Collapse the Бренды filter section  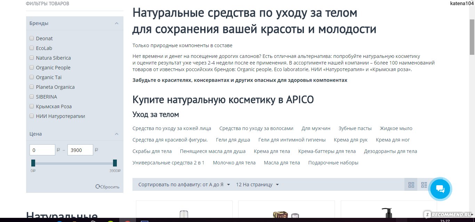click(116, 23)
